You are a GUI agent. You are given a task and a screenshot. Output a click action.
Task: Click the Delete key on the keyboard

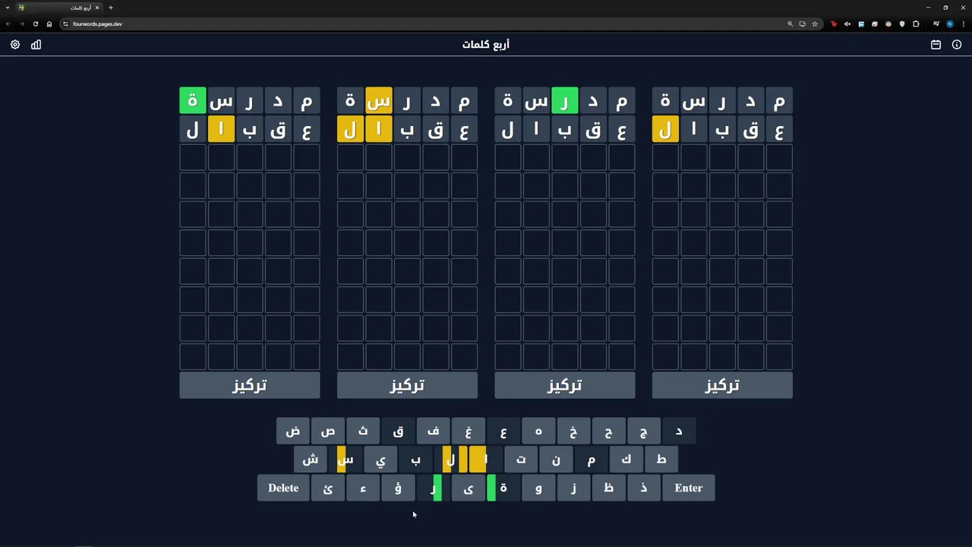point(283,488)
